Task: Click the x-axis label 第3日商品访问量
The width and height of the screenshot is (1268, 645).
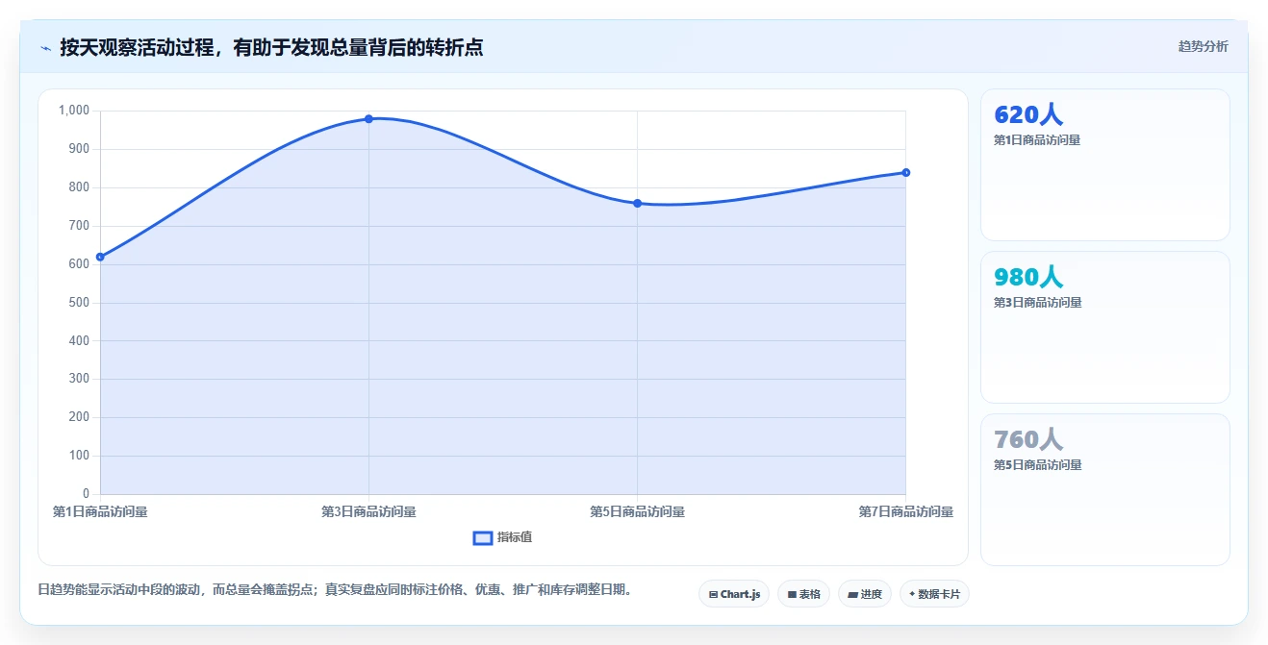Action: (x=368, y=512)
